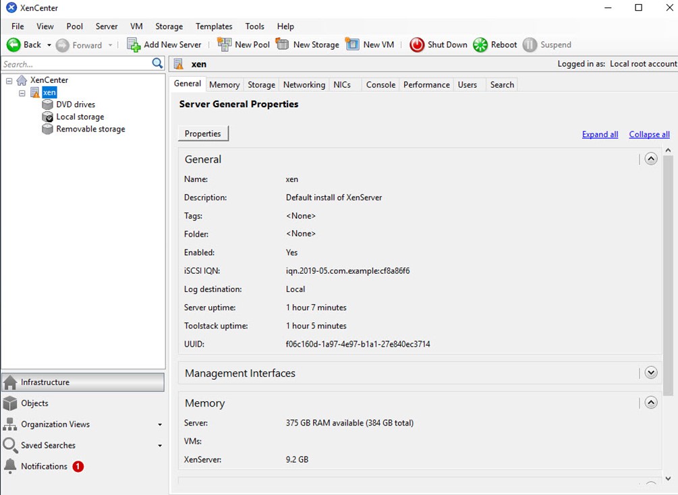The image size is (678, 495).
Task: Click the search magnifier icon
Action: (157, 63)
